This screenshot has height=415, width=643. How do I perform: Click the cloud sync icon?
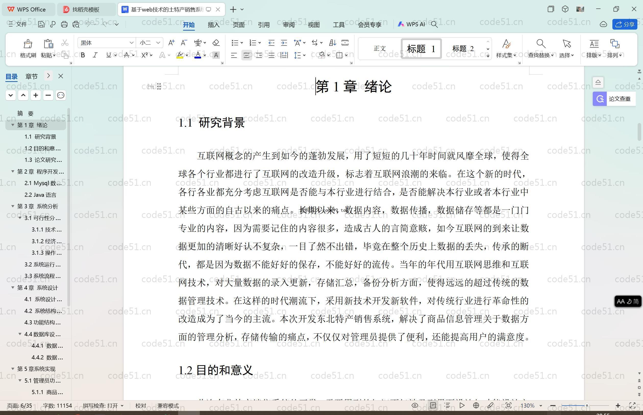tap(603, 24)
